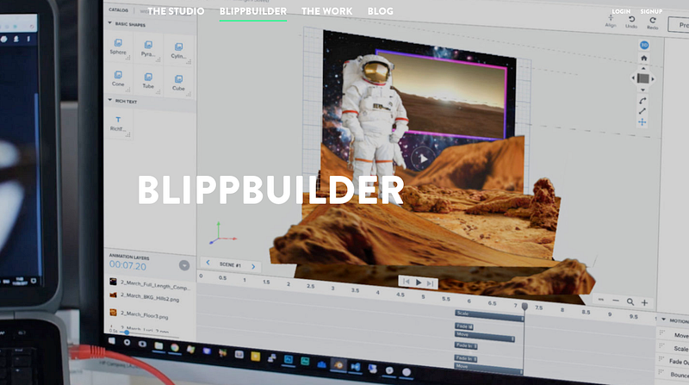Viewport: 689px width, 385px height.
Task: Collapse the MOTION panel section
Action: (663, 320)
